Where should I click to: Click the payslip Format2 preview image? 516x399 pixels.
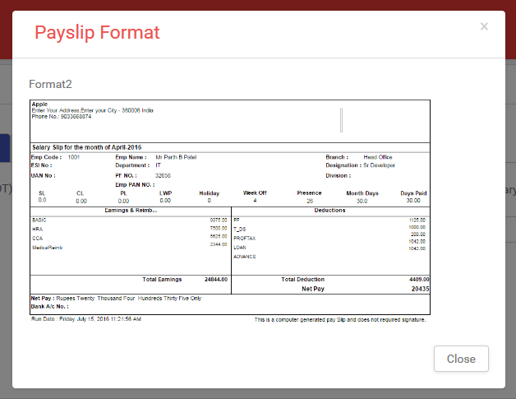tap(230, 211)
